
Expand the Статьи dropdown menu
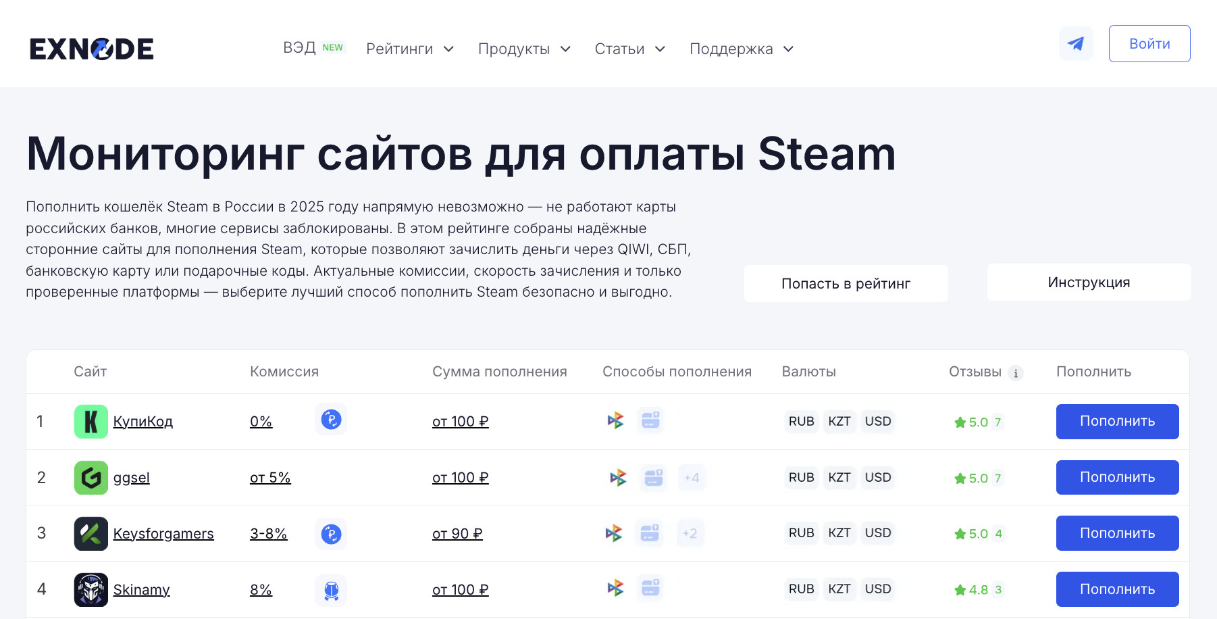pos(630,49)
